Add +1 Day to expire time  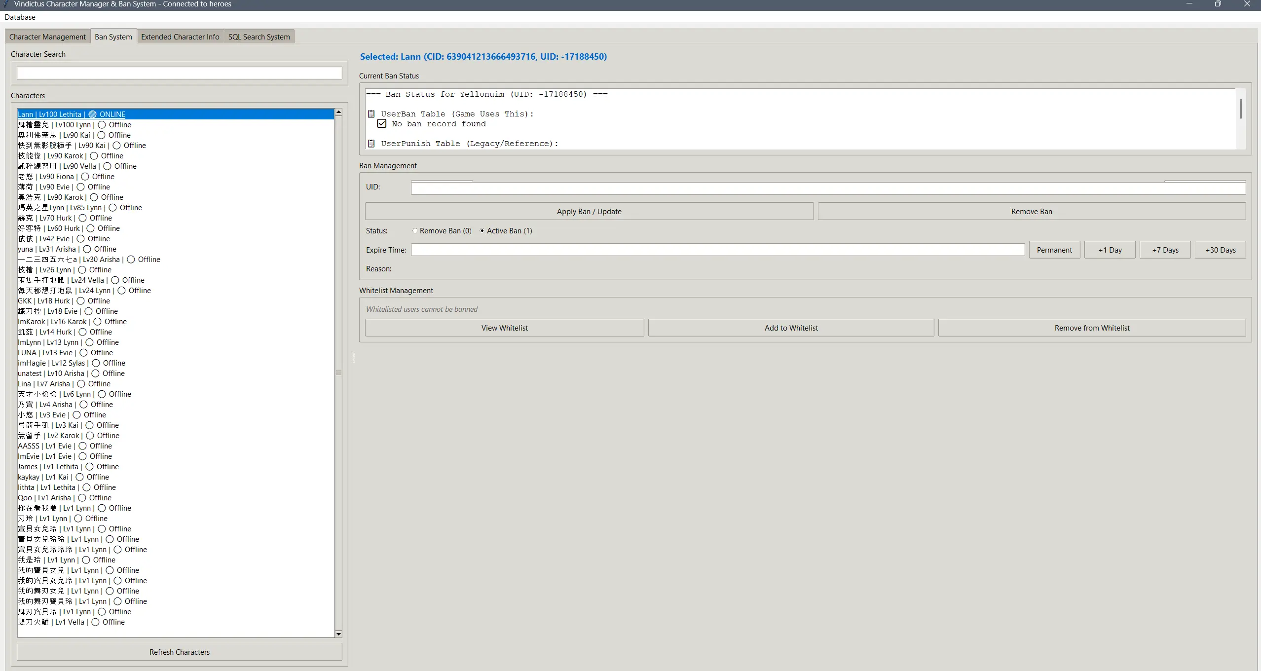(x=1110, y=250)
